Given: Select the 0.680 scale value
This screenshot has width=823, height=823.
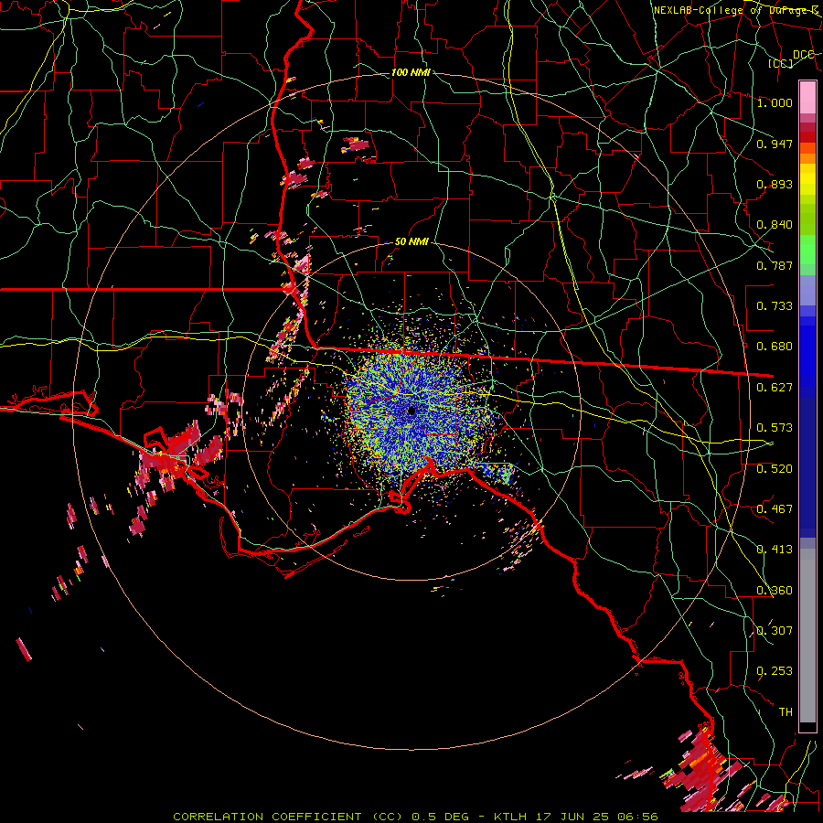Looking at the screenshot, I should click(x=775, y=347).
